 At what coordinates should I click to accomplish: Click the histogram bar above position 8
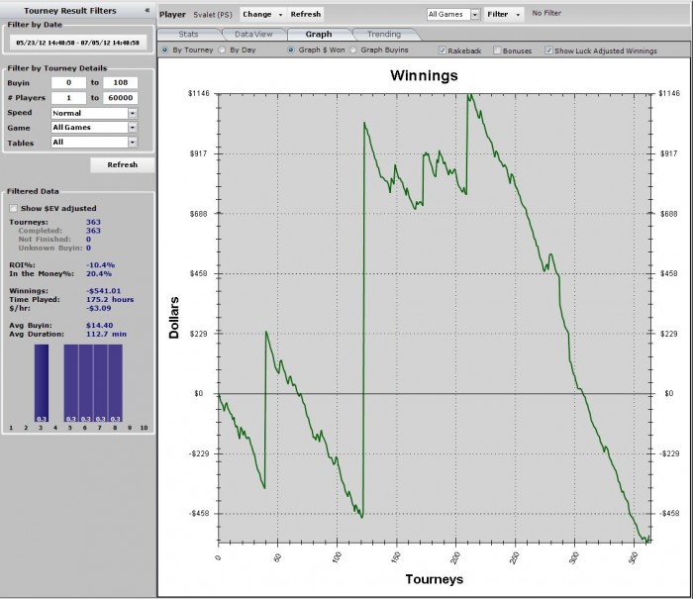click(116, 383)
